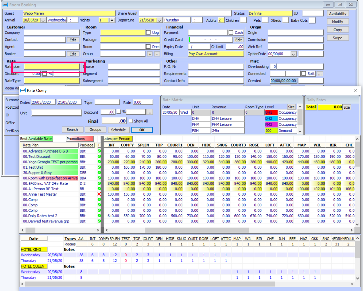Confirm with the OK button
Image resolution: width=363 pixels, height=291 pixels.
[142, 130]
